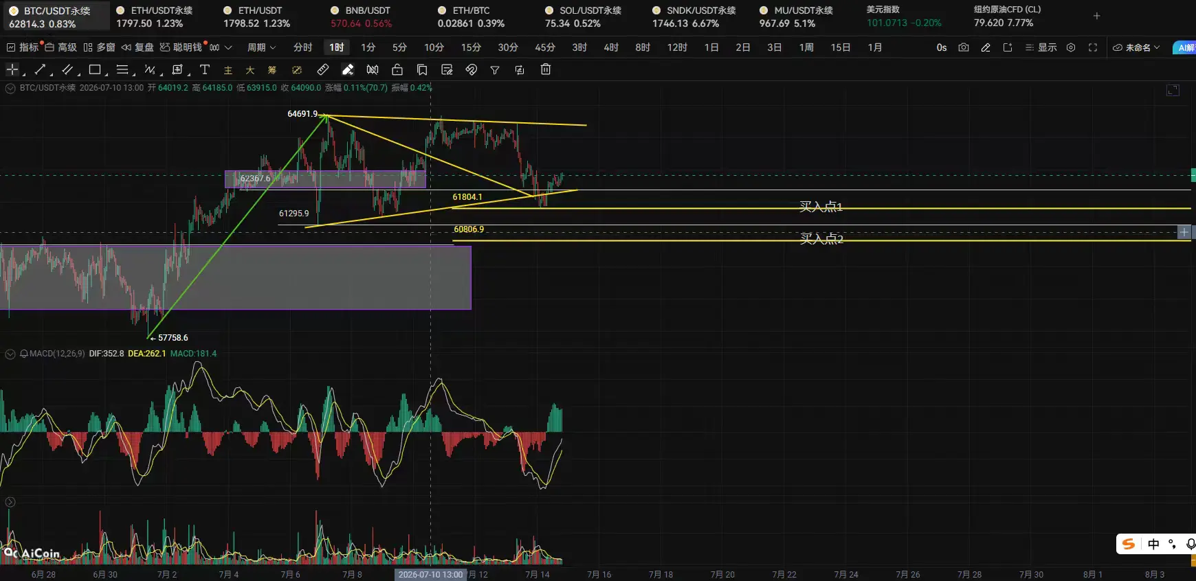Click the 筹 chip distribution tool
The width and height of the screenshot is (1196, 581).
click(x=272, y=70)
